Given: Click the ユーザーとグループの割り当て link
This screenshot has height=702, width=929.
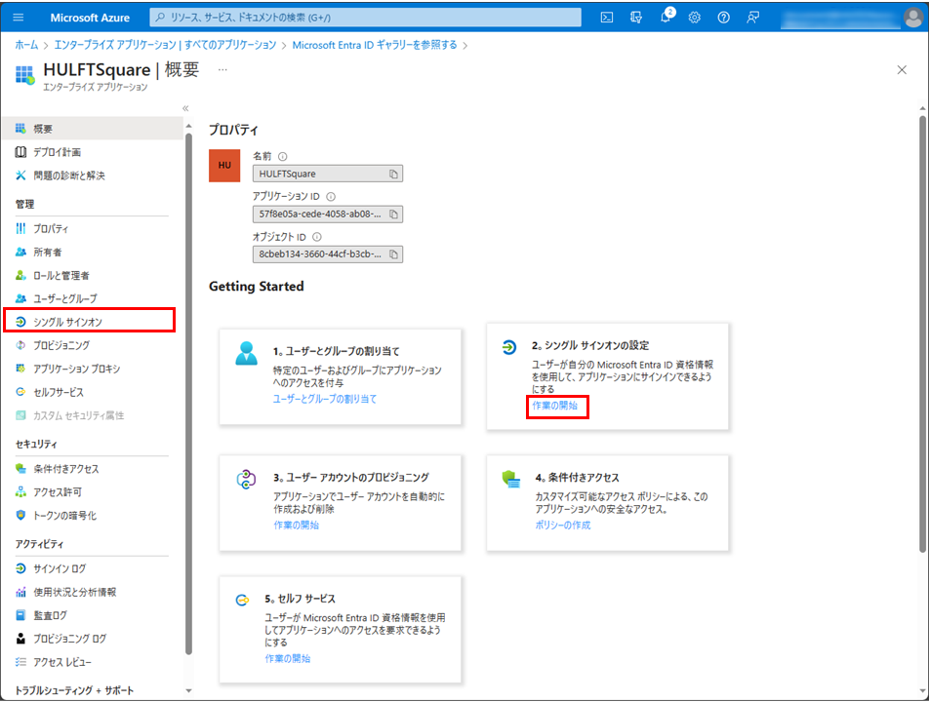Looking at the screenshot, I should (324, 399).
